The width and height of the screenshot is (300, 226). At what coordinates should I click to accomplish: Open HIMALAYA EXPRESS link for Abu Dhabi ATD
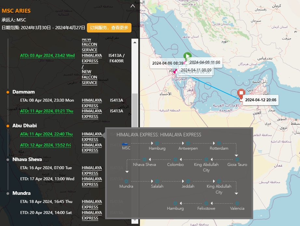[92, 147]
